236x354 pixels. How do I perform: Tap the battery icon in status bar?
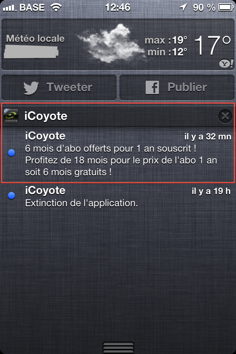[225, 7]
